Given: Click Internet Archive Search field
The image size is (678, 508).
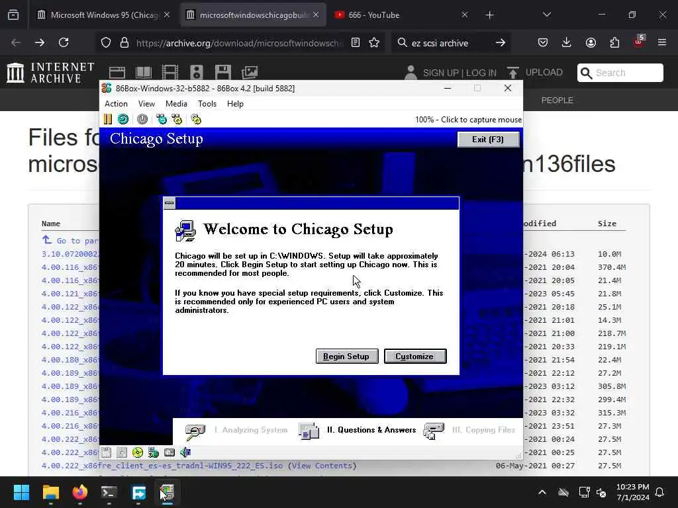Looking at the screenshot, I should [620, 73].
